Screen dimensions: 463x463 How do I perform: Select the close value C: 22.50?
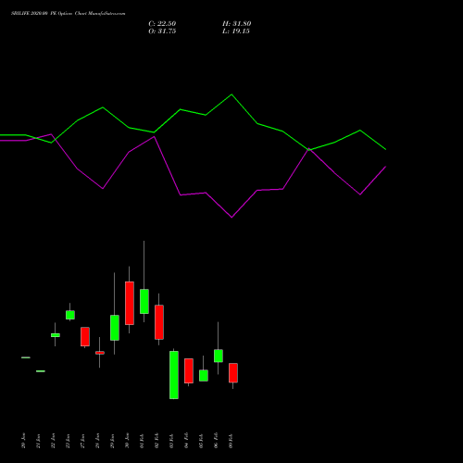coord(162,24)
